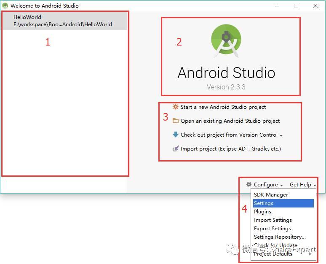The height and width of the screenshot is (264, 326).
Task: Expand the Version Control dropdown arrow
Action: pos(281,135)
